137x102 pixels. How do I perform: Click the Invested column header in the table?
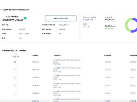(133, 56)
